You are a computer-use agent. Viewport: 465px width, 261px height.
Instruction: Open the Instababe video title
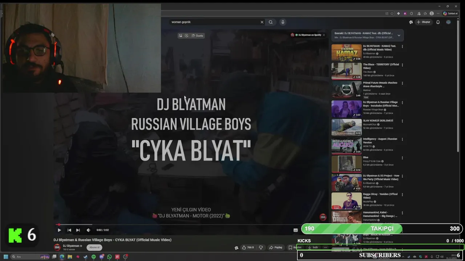[381, 104]
